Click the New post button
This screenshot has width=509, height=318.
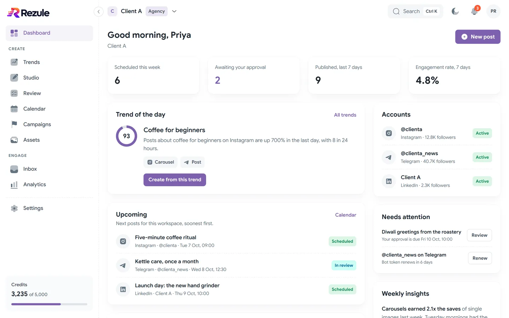[478, 37]
